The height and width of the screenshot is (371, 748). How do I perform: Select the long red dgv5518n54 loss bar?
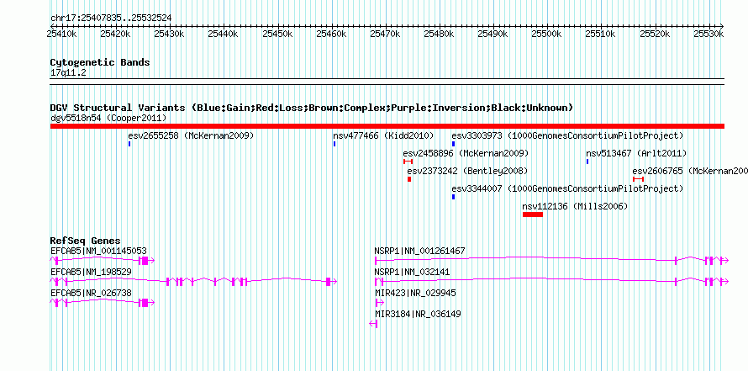pyautogui.click(x=387, y=126)
